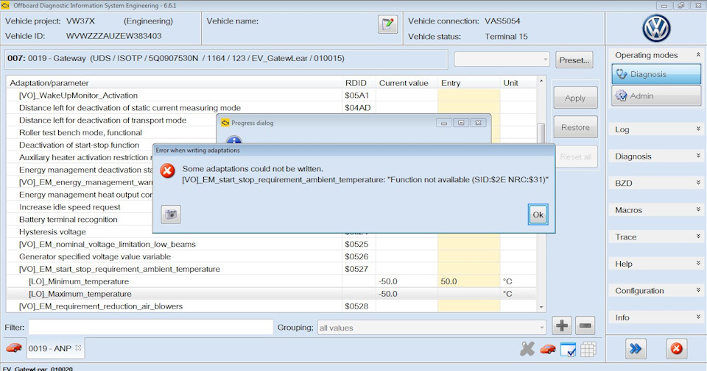Open the preset dropdown next to Preset button
The height and width of the screenshot is (371, 707).
coord(502,60)
